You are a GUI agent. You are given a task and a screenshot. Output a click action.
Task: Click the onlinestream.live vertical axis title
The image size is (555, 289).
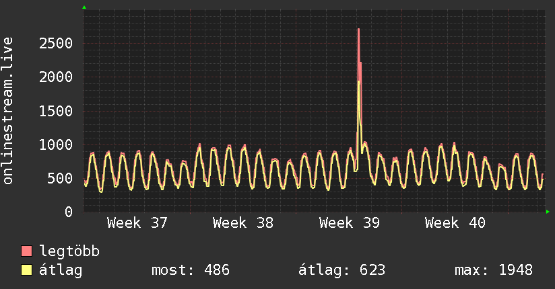tap(8, 111)
